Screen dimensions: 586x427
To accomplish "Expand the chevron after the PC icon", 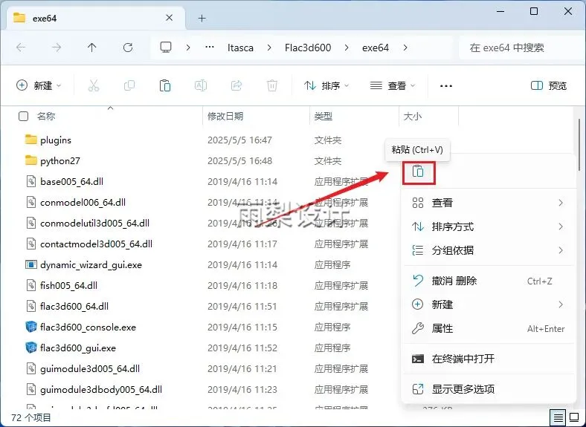I will (x=188, y=48).
